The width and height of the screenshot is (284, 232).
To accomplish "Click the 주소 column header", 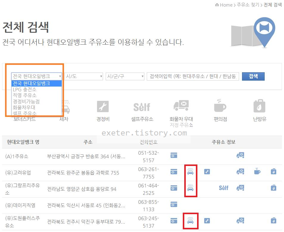I will click(x=88, y=142).
